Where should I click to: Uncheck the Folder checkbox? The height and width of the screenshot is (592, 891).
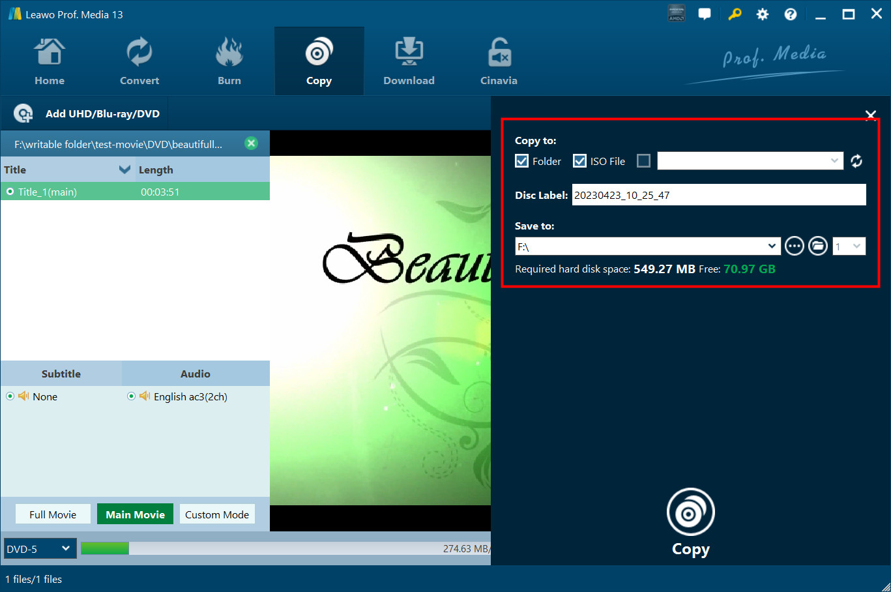coord(521,161)
